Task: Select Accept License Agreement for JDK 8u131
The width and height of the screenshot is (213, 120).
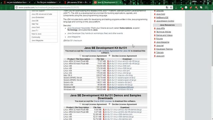Action: pyautogui.click(x=80, y=56)
